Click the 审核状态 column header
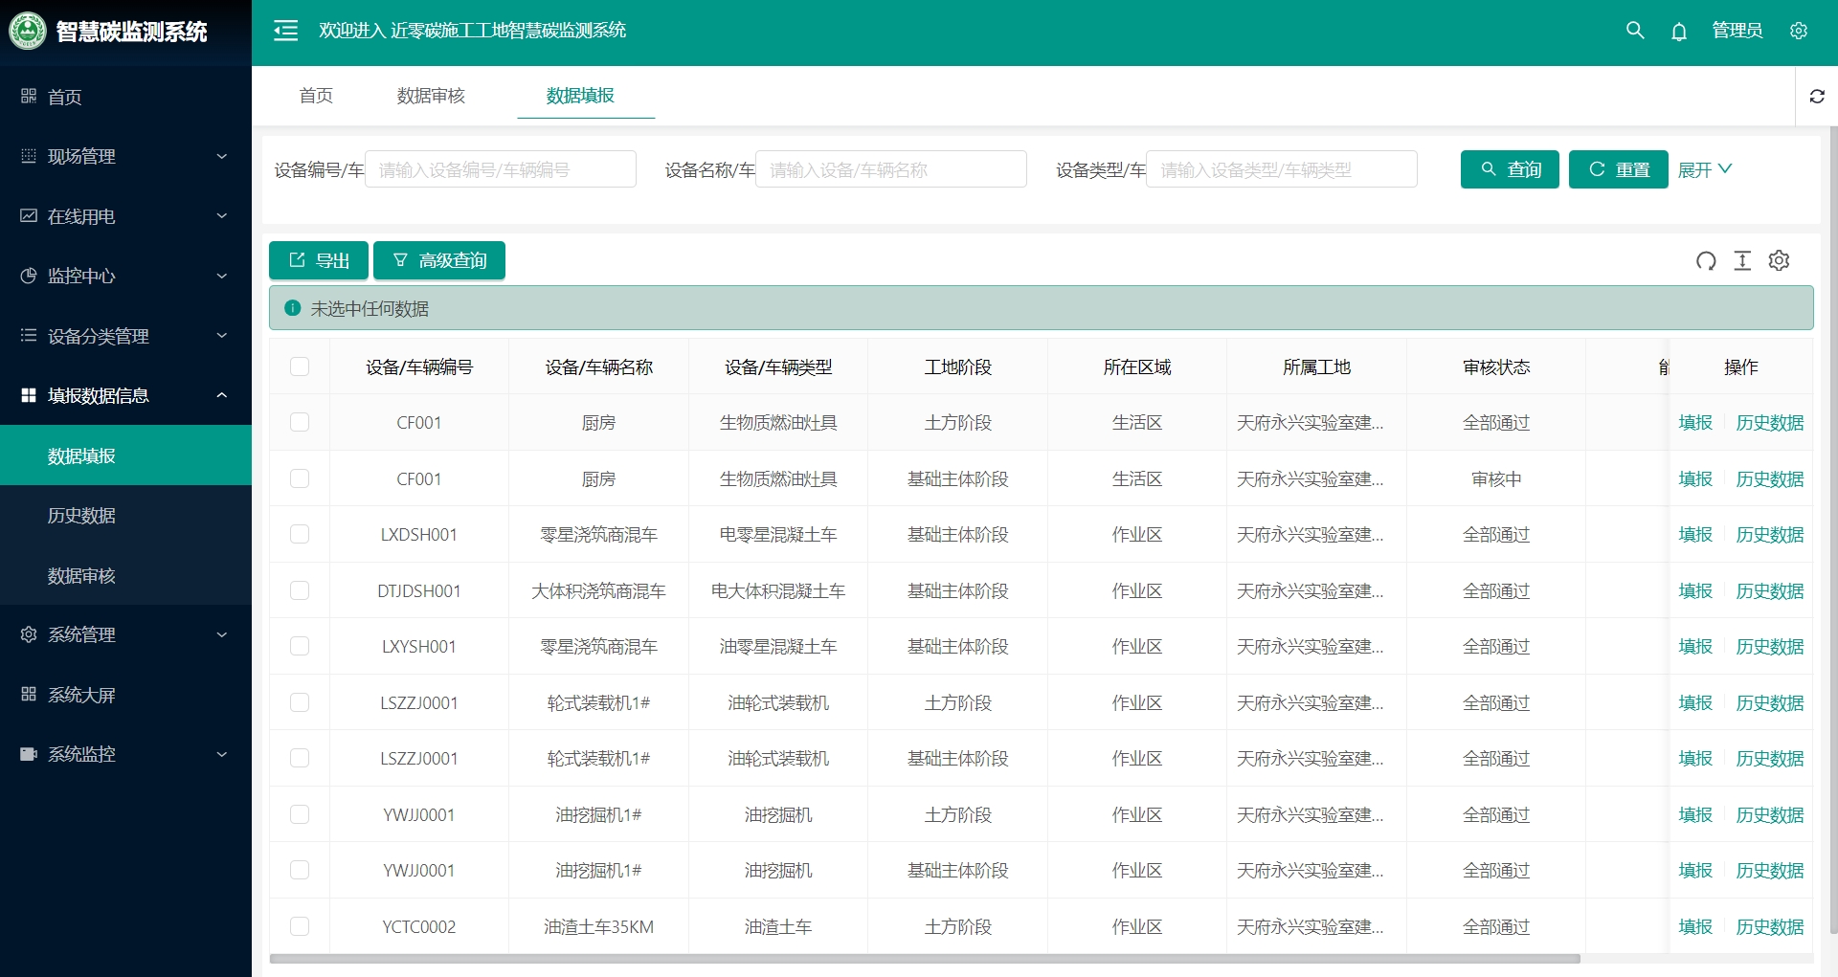The height and width of the screenshot is (977, 1838). [x=1496, y=366]
